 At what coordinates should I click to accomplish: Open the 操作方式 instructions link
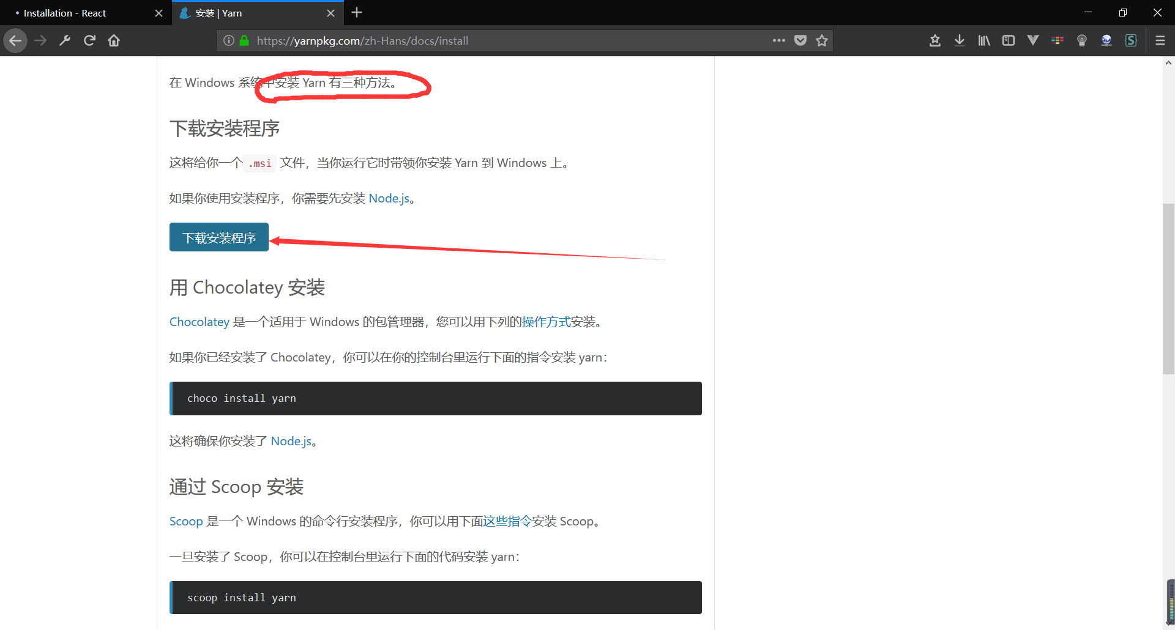546,322
